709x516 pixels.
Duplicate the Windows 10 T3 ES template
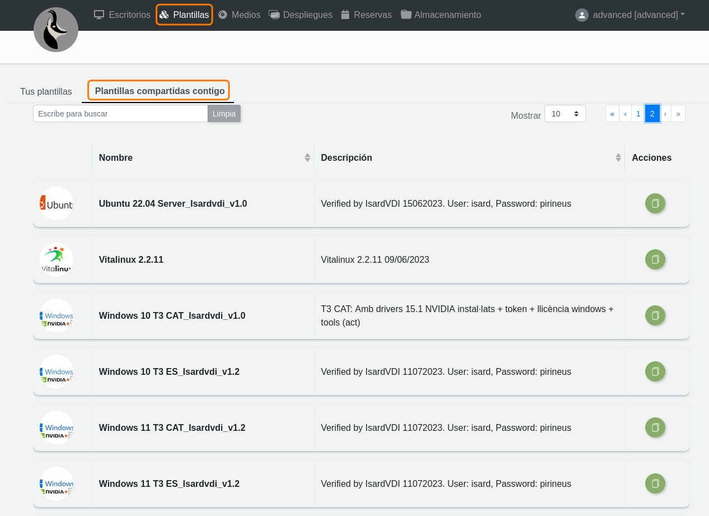click(655, 371)
